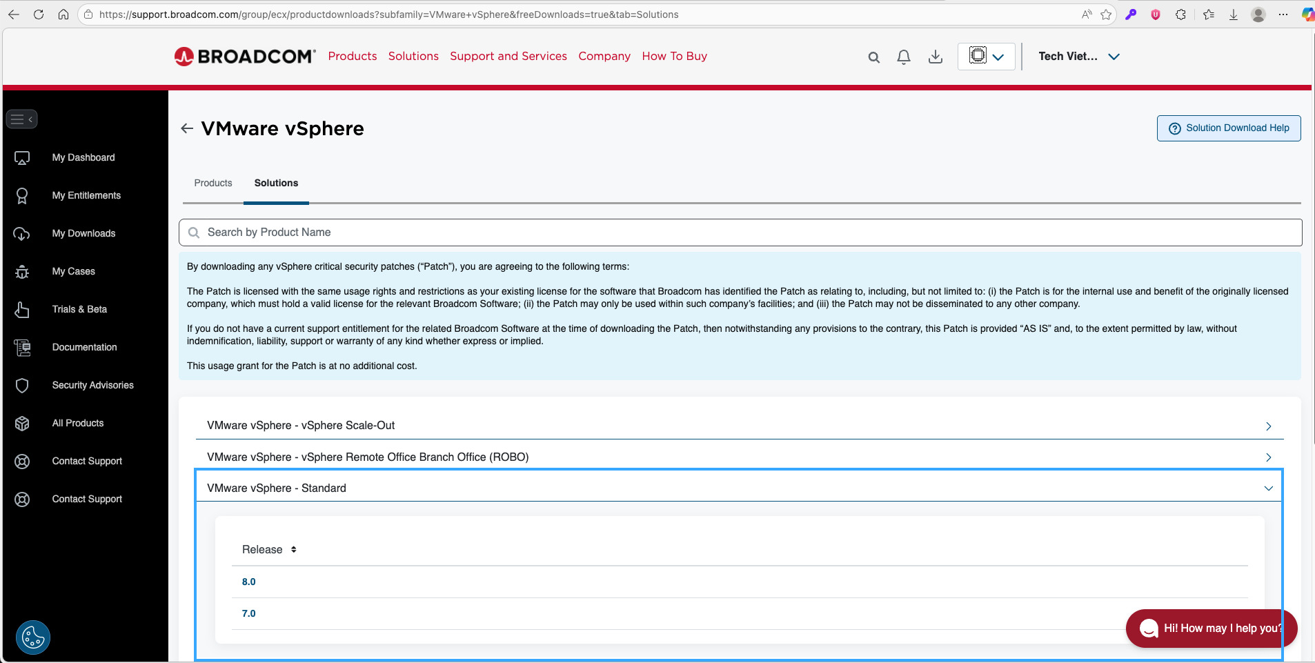Screen dimensions: 1315x663
Task: Open notifications bell icon
Action: click(904, 57)
